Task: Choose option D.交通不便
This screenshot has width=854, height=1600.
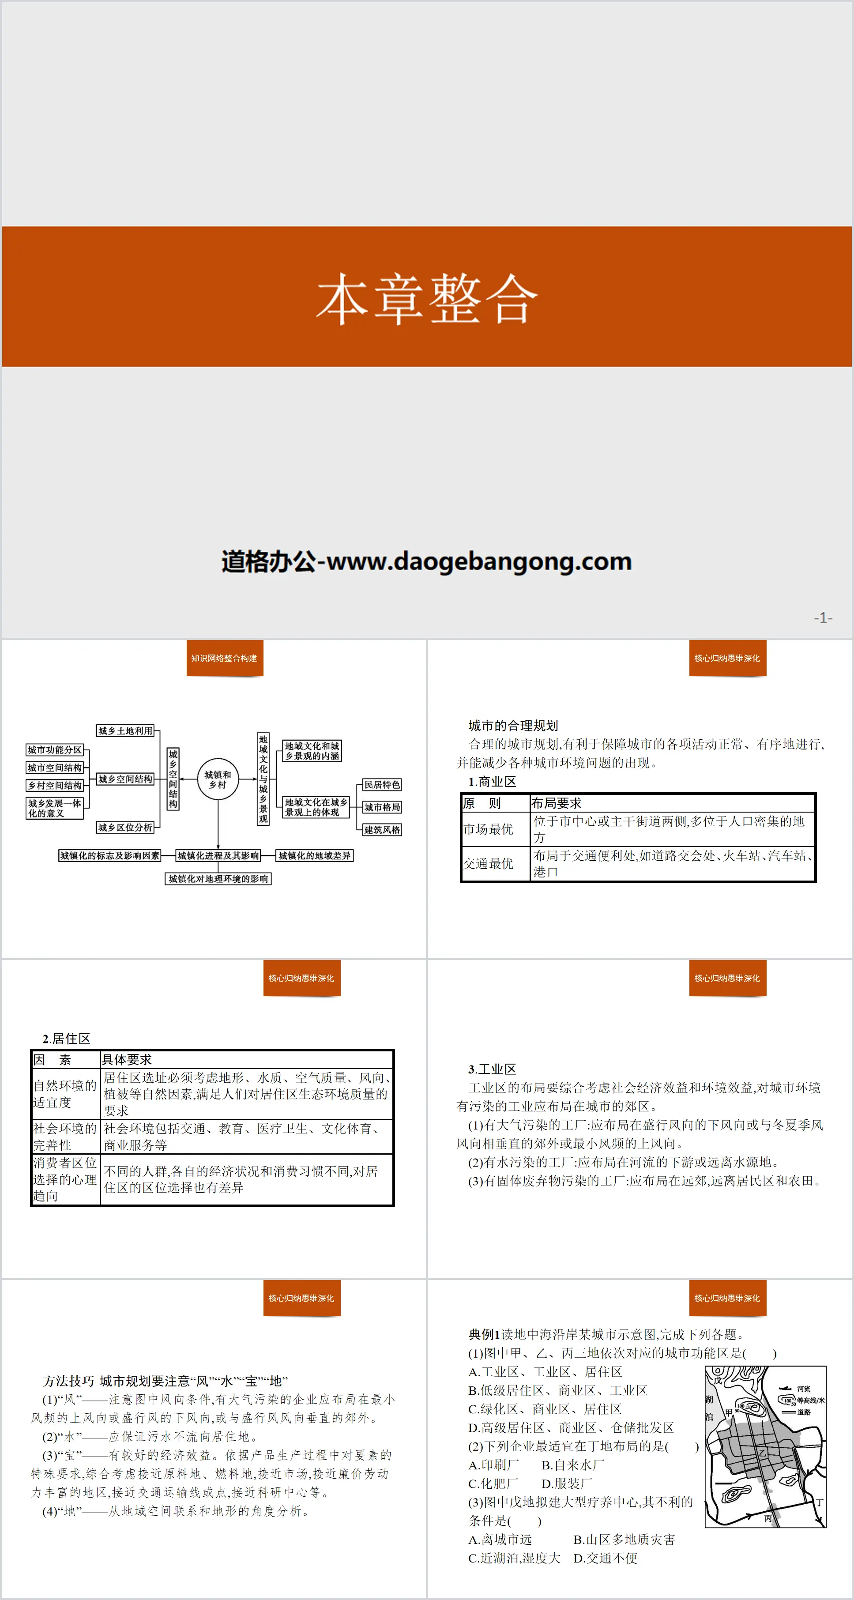Action: coord(605,1558)
